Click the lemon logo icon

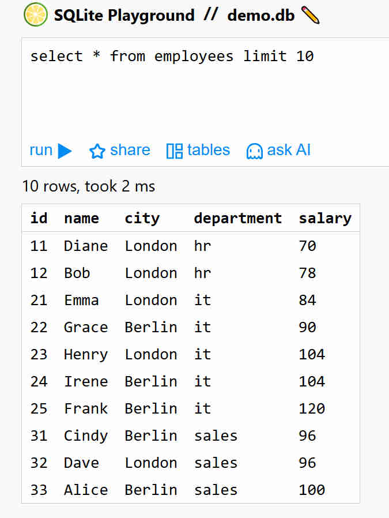[x=36, y=14]
